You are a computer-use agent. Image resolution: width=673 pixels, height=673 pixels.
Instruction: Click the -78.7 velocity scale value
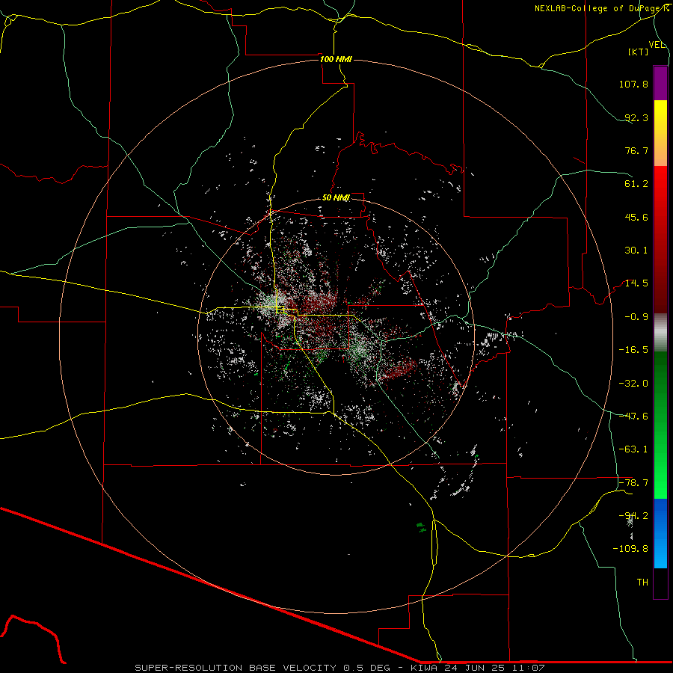[x=633, y=483]
